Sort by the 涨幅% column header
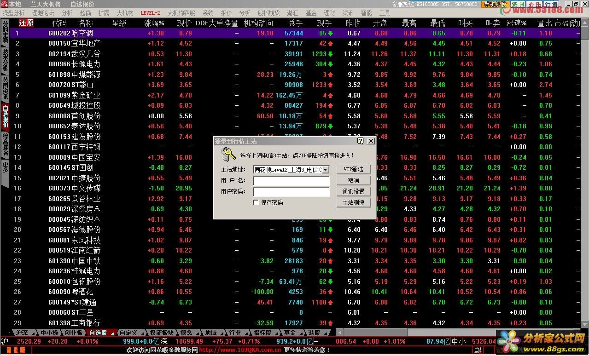Screen dimensions: 589x356 click(x=154, y=23)
